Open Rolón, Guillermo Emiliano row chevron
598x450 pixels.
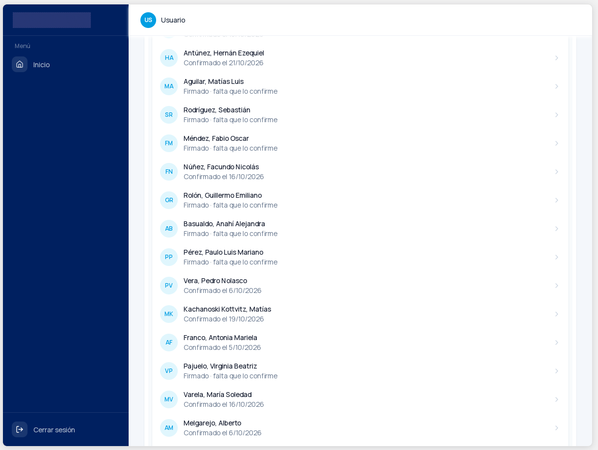(x=557, y=200)
